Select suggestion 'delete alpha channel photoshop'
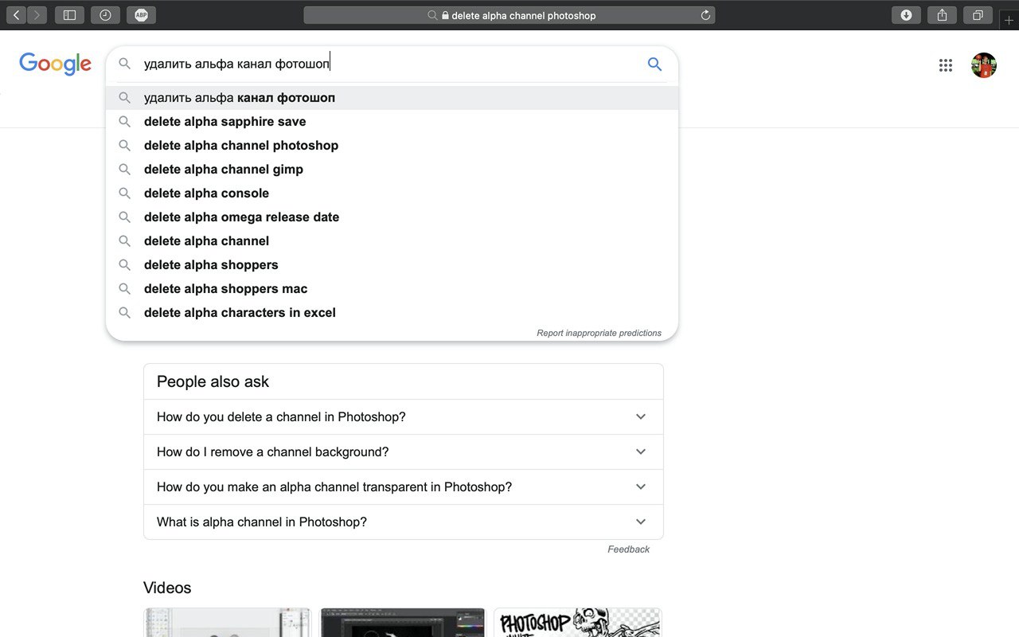 tap(392, 146)
